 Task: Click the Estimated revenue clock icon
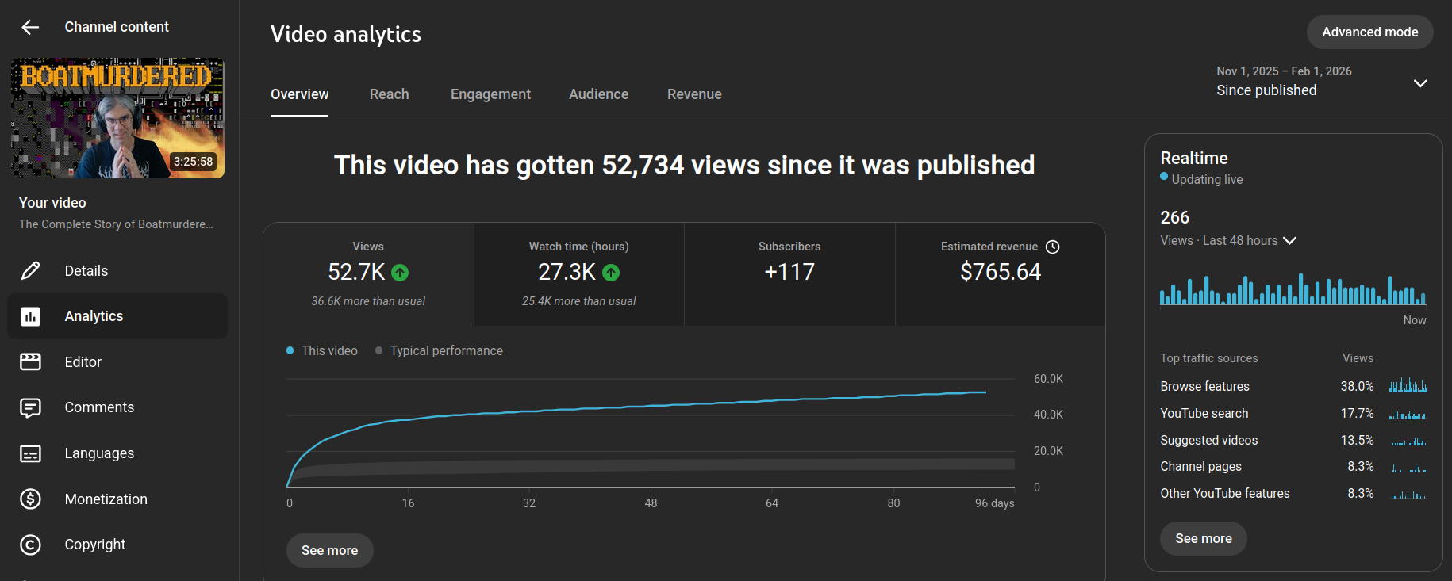coord(1053,247)
